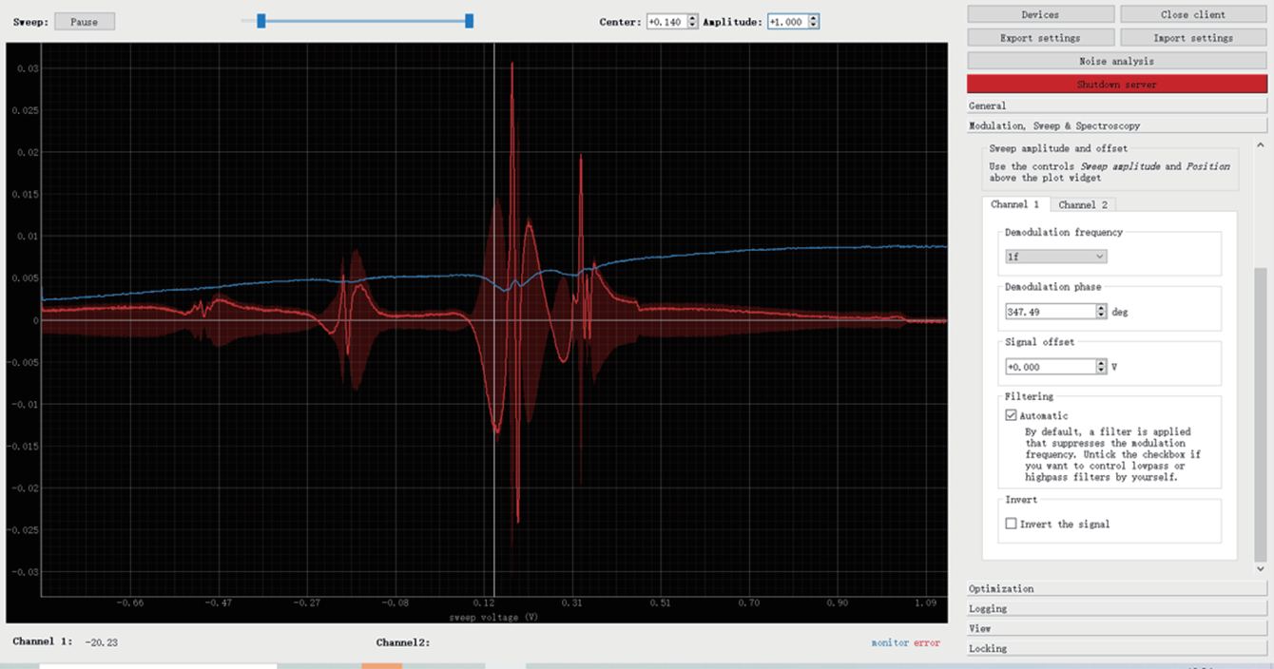Click the right handle of sweep range slider
The height and width of the screenshot is (669, 1274).
(x=469, y=21)
